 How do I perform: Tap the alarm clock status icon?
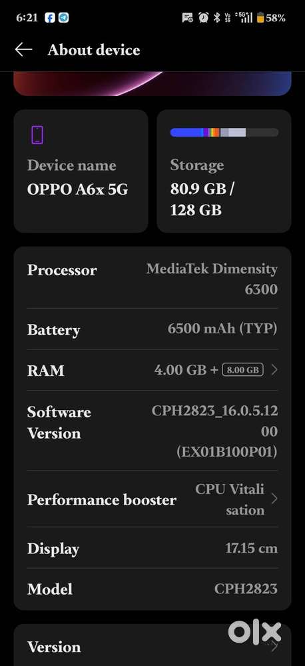(x=204, y=18)
